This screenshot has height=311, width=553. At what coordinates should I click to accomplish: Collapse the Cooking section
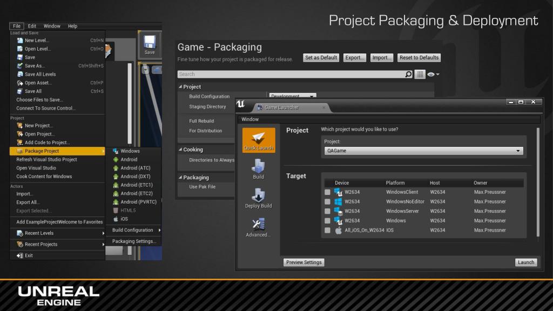tap(180, 150)
